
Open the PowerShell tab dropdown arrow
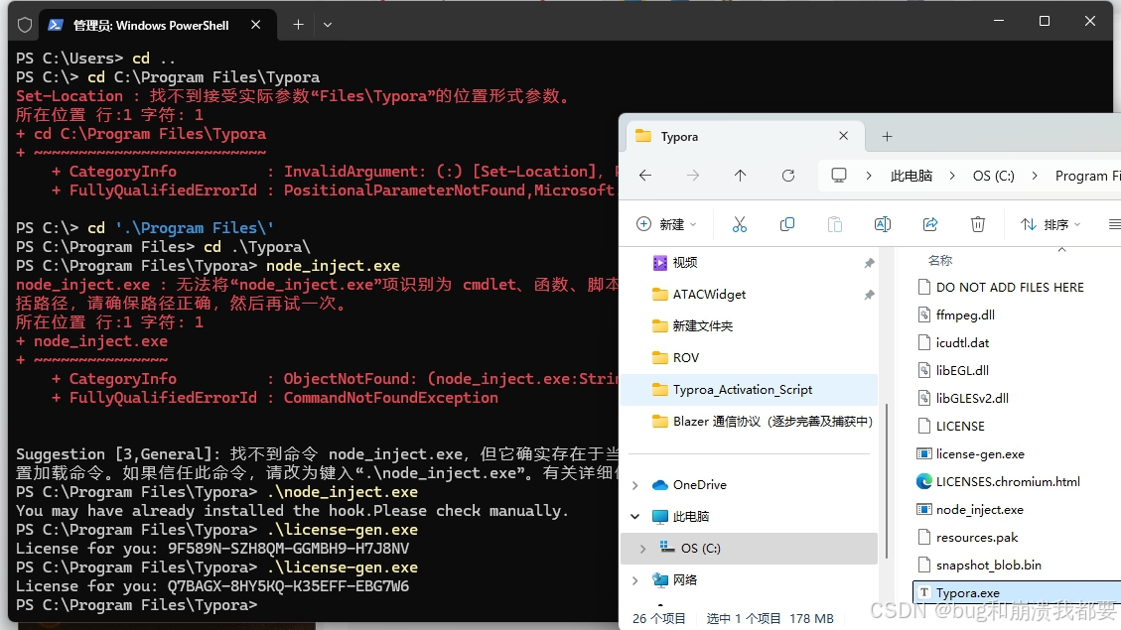[x=328, y=24]
